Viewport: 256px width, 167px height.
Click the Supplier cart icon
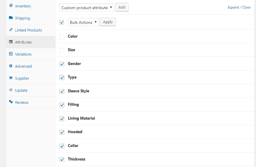coord(11,78)
